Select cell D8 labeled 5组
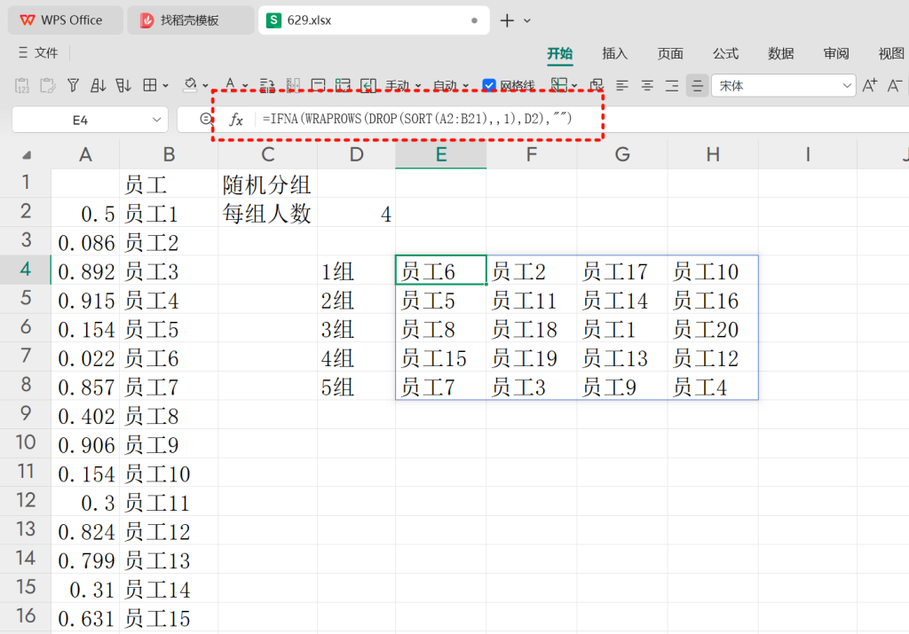Screen dimensions: 909x634 point(357,386)
